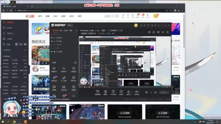Open 多人连麦 tool in the toolbox
The height and width of the screenshot is (124, 221).
pos(64,79)
